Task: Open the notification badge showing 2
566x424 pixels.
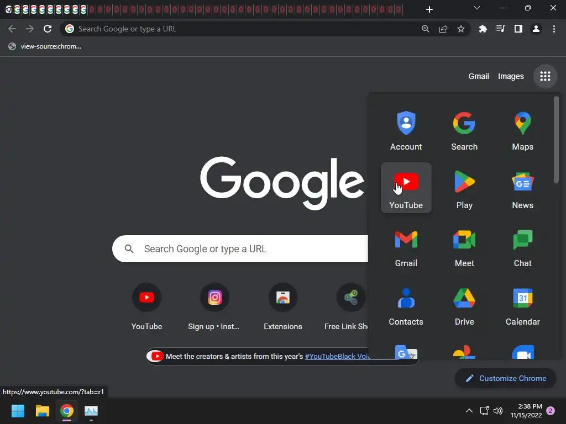Action: point(551,411)
